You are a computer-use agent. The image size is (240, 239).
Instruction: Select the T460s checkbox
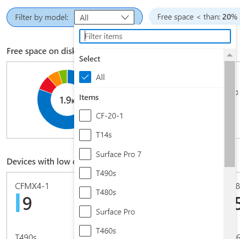click(x=85, y=231)
